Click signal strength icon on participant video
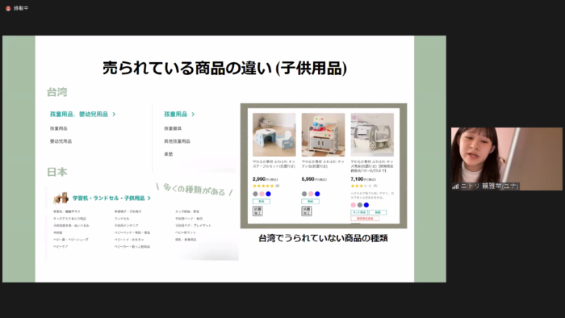 (455, 186)
